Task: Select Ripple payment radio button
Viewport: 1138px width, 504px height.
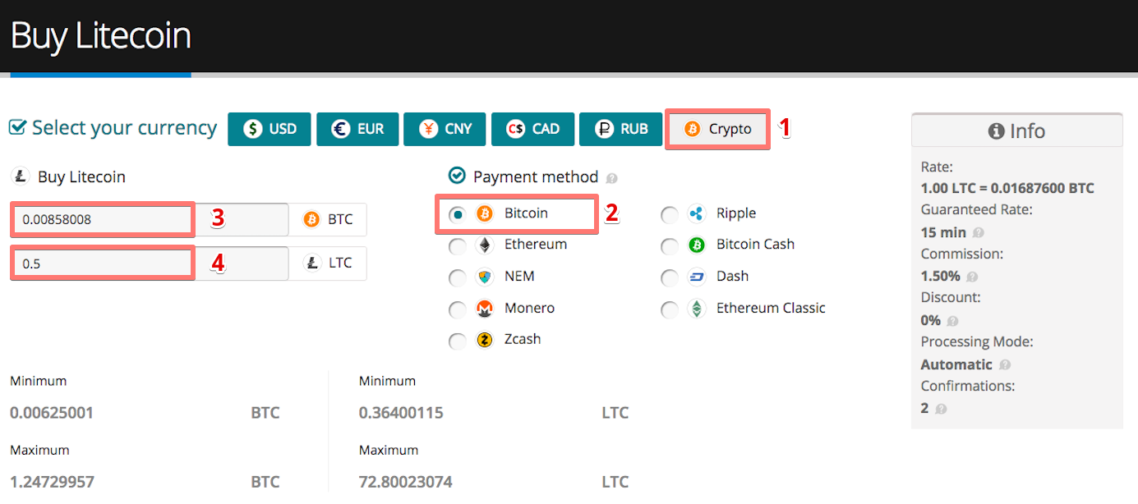Action: (x=670, y=214)
